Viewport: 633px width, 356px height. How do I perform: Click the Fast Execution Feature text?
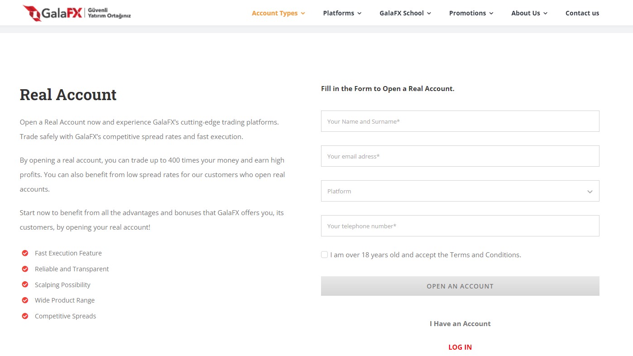pos(68,253)
